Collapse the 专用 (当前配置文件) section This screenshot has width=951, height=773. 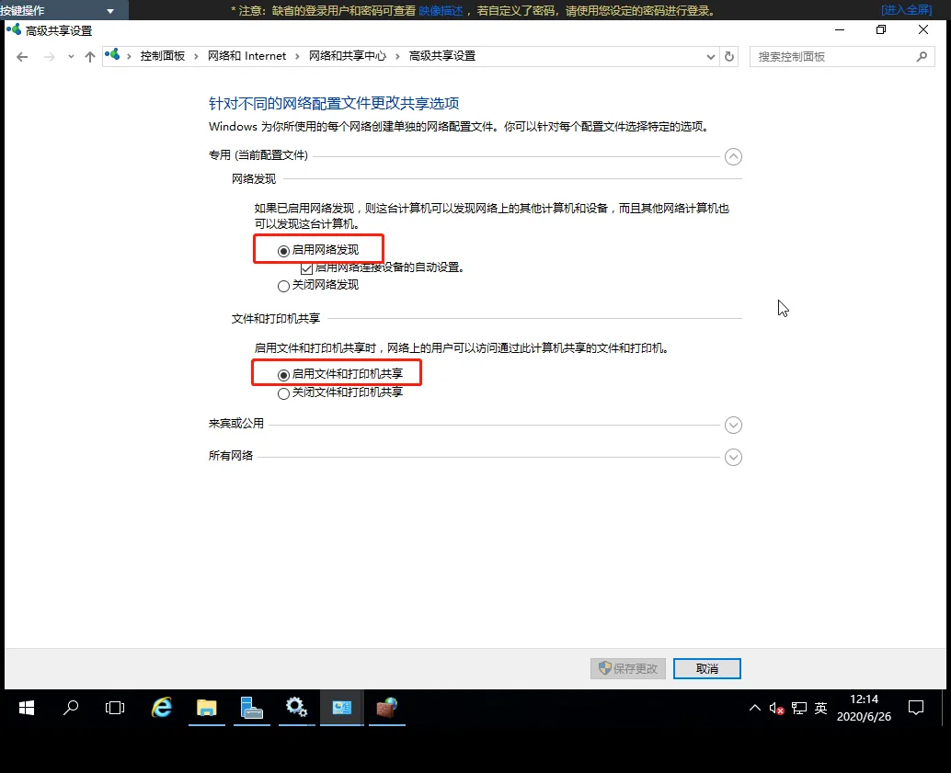point(733,157)
